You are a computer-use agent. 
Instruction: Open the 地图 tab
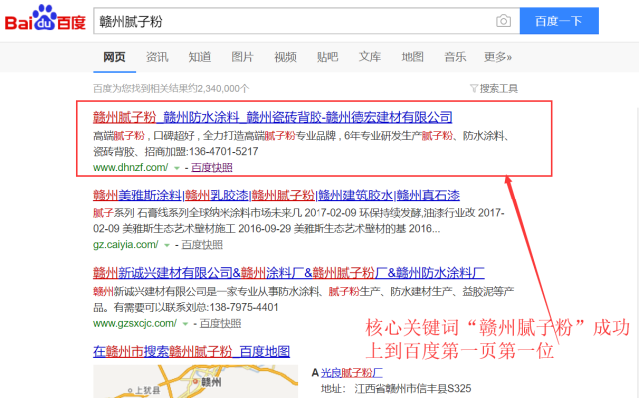click(412, 57)
